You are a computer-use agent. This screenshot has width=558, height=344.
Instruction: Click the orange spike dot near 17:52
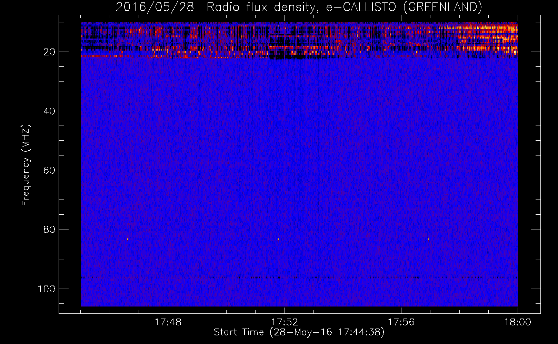(278, 239)
